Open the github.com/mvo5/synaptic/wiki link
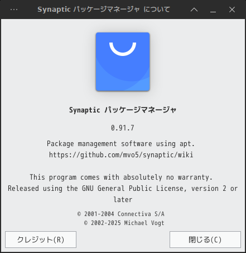This screenshot has height=253, width=246. click(x=121, y=155)
